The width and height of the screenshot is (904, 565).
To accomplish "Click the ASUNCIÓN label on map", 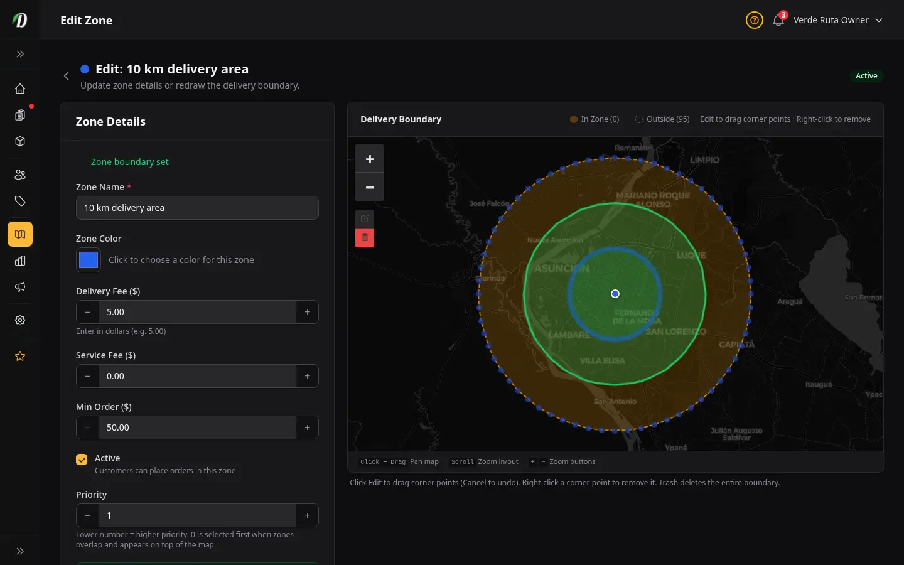I will (562, 269).
